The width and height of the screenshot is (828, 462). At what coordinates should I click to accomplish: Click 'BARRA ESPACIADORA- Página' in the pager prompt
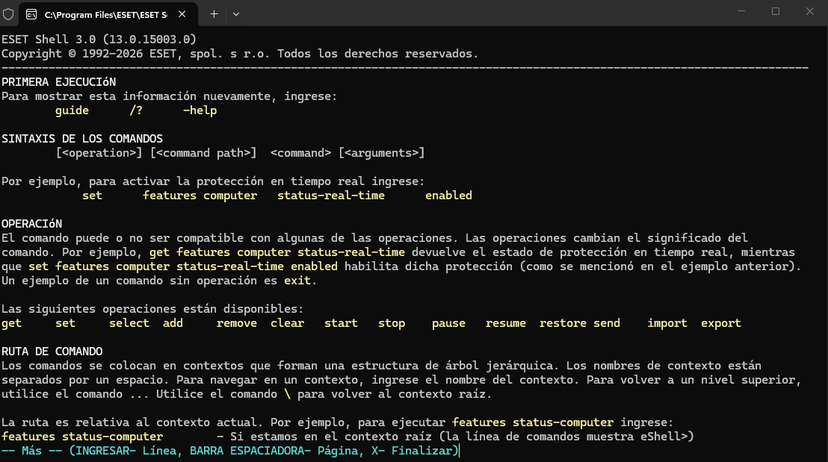point(274,451)
